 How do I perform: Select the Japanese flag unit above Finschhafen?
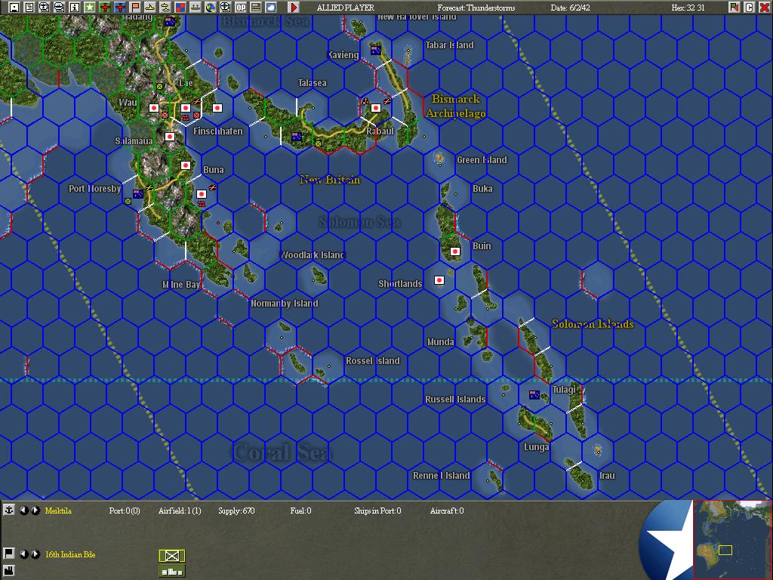(x=217, y=107)
